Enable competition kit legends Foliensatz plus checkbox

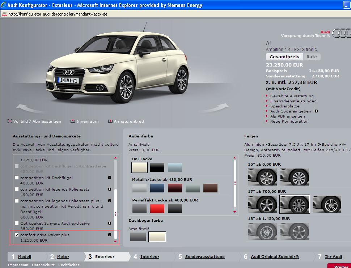tap(17, 201)
